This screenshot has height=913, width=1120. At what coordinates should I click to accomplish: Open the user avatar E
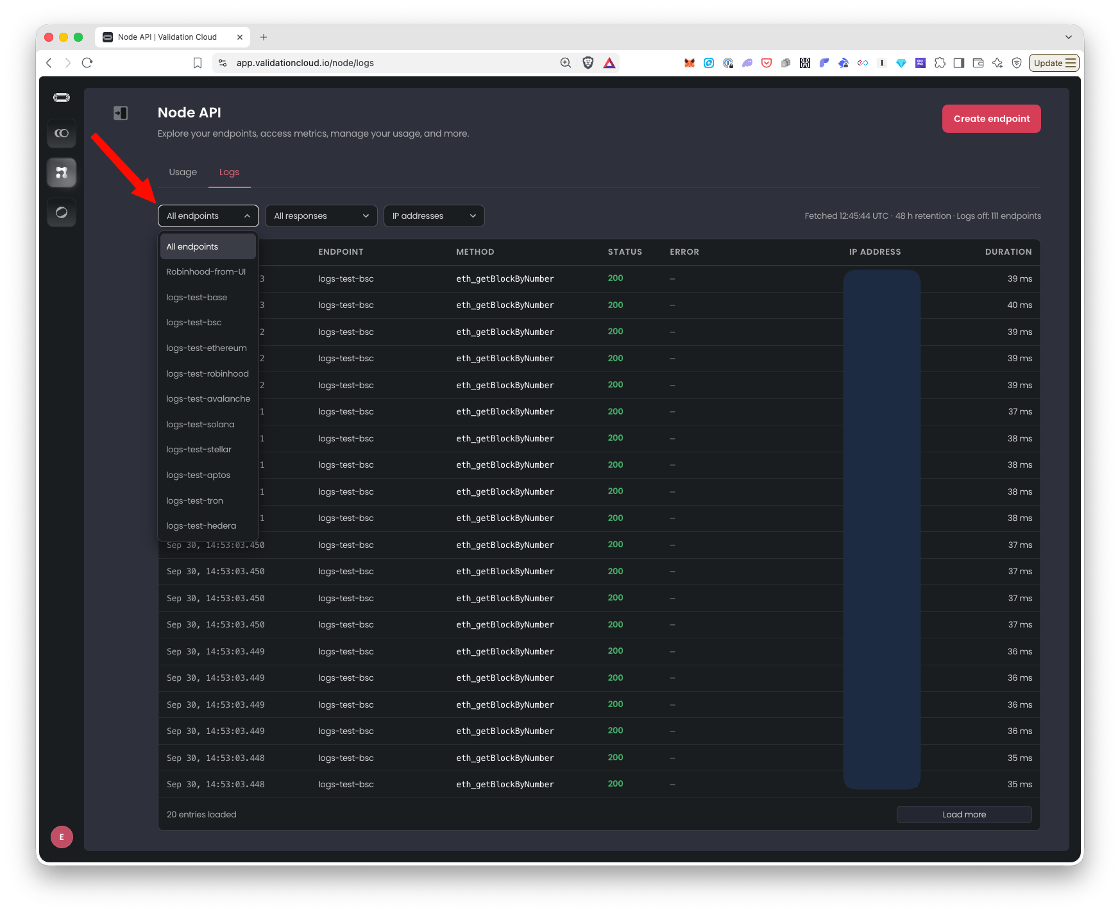point(62,837)
